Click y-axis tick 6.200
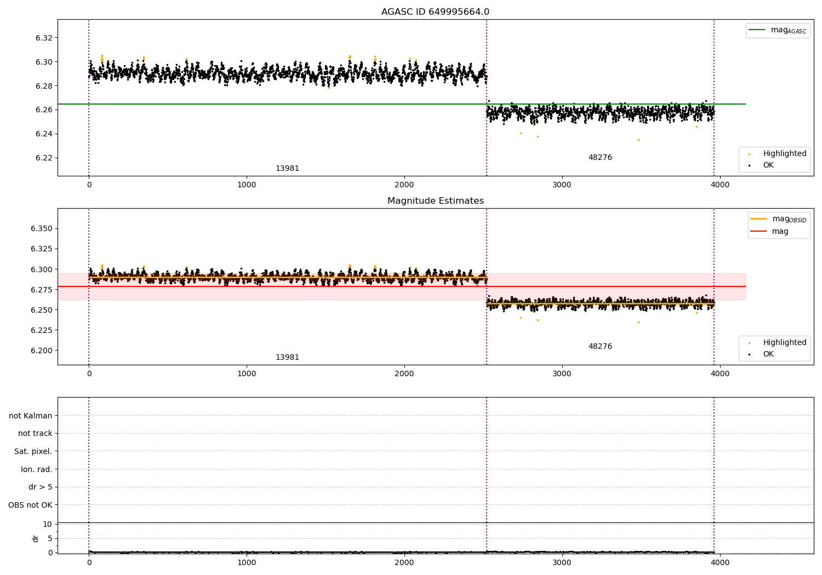The height and width of the screenshot is (575, 822). (42, 350)
